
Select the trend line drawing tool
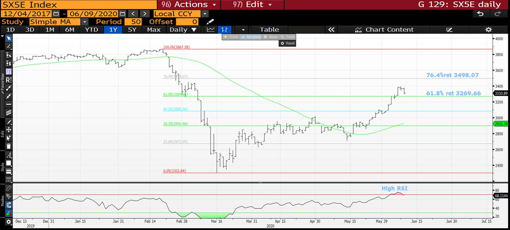pyautogui.click(x=9, y=47)
